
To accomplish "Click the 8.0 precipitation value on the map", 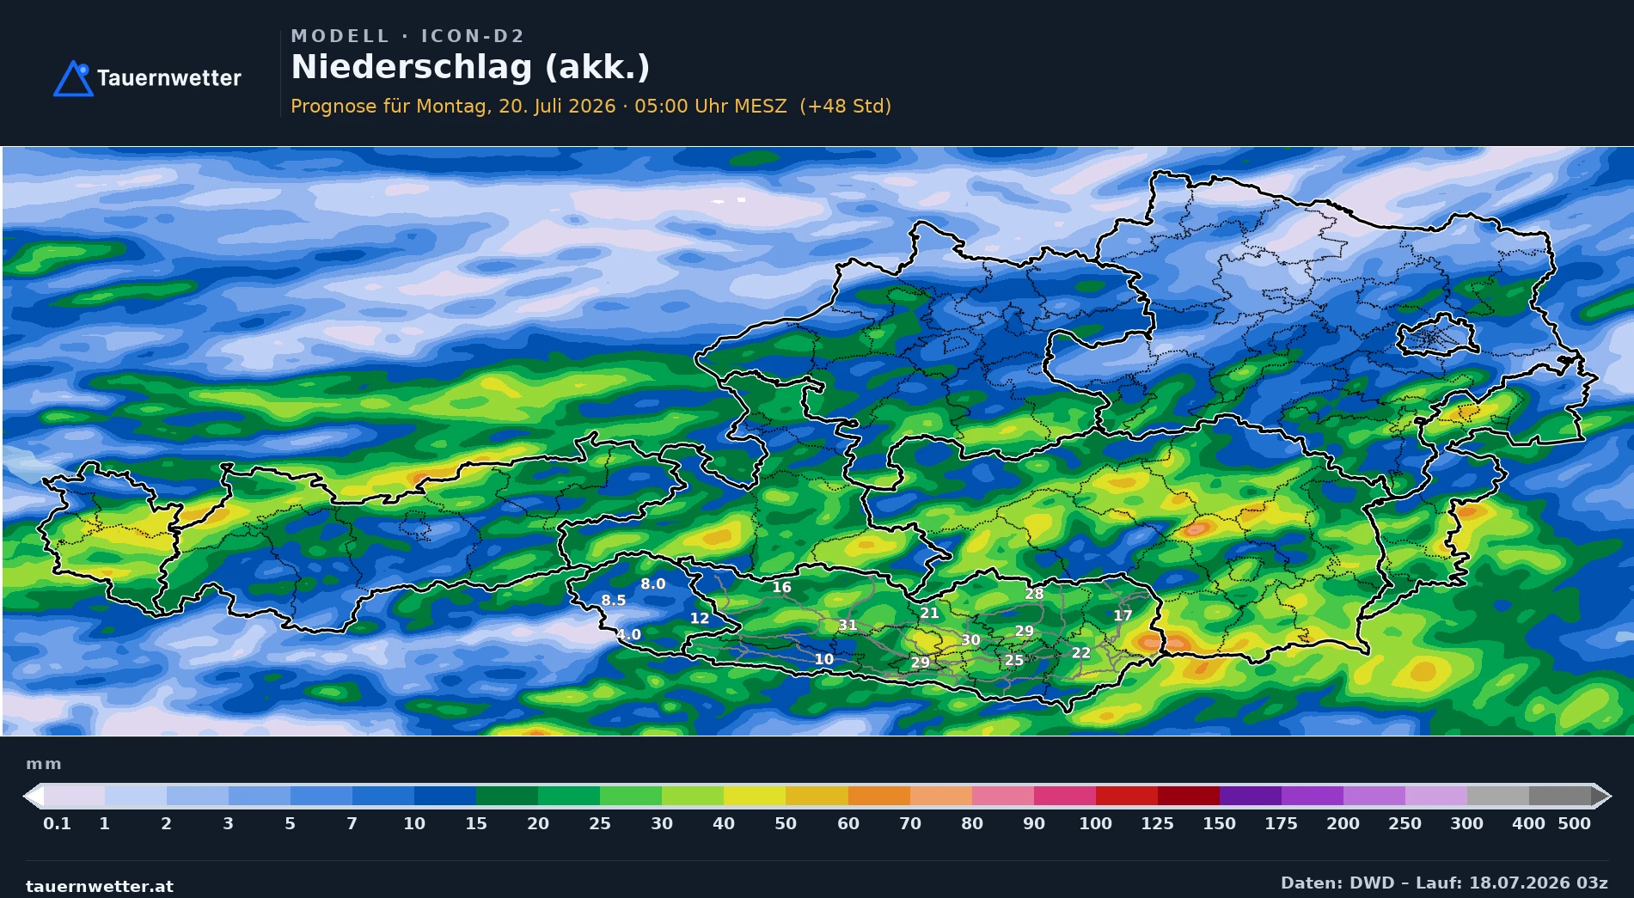I will [x=653, y=583].
